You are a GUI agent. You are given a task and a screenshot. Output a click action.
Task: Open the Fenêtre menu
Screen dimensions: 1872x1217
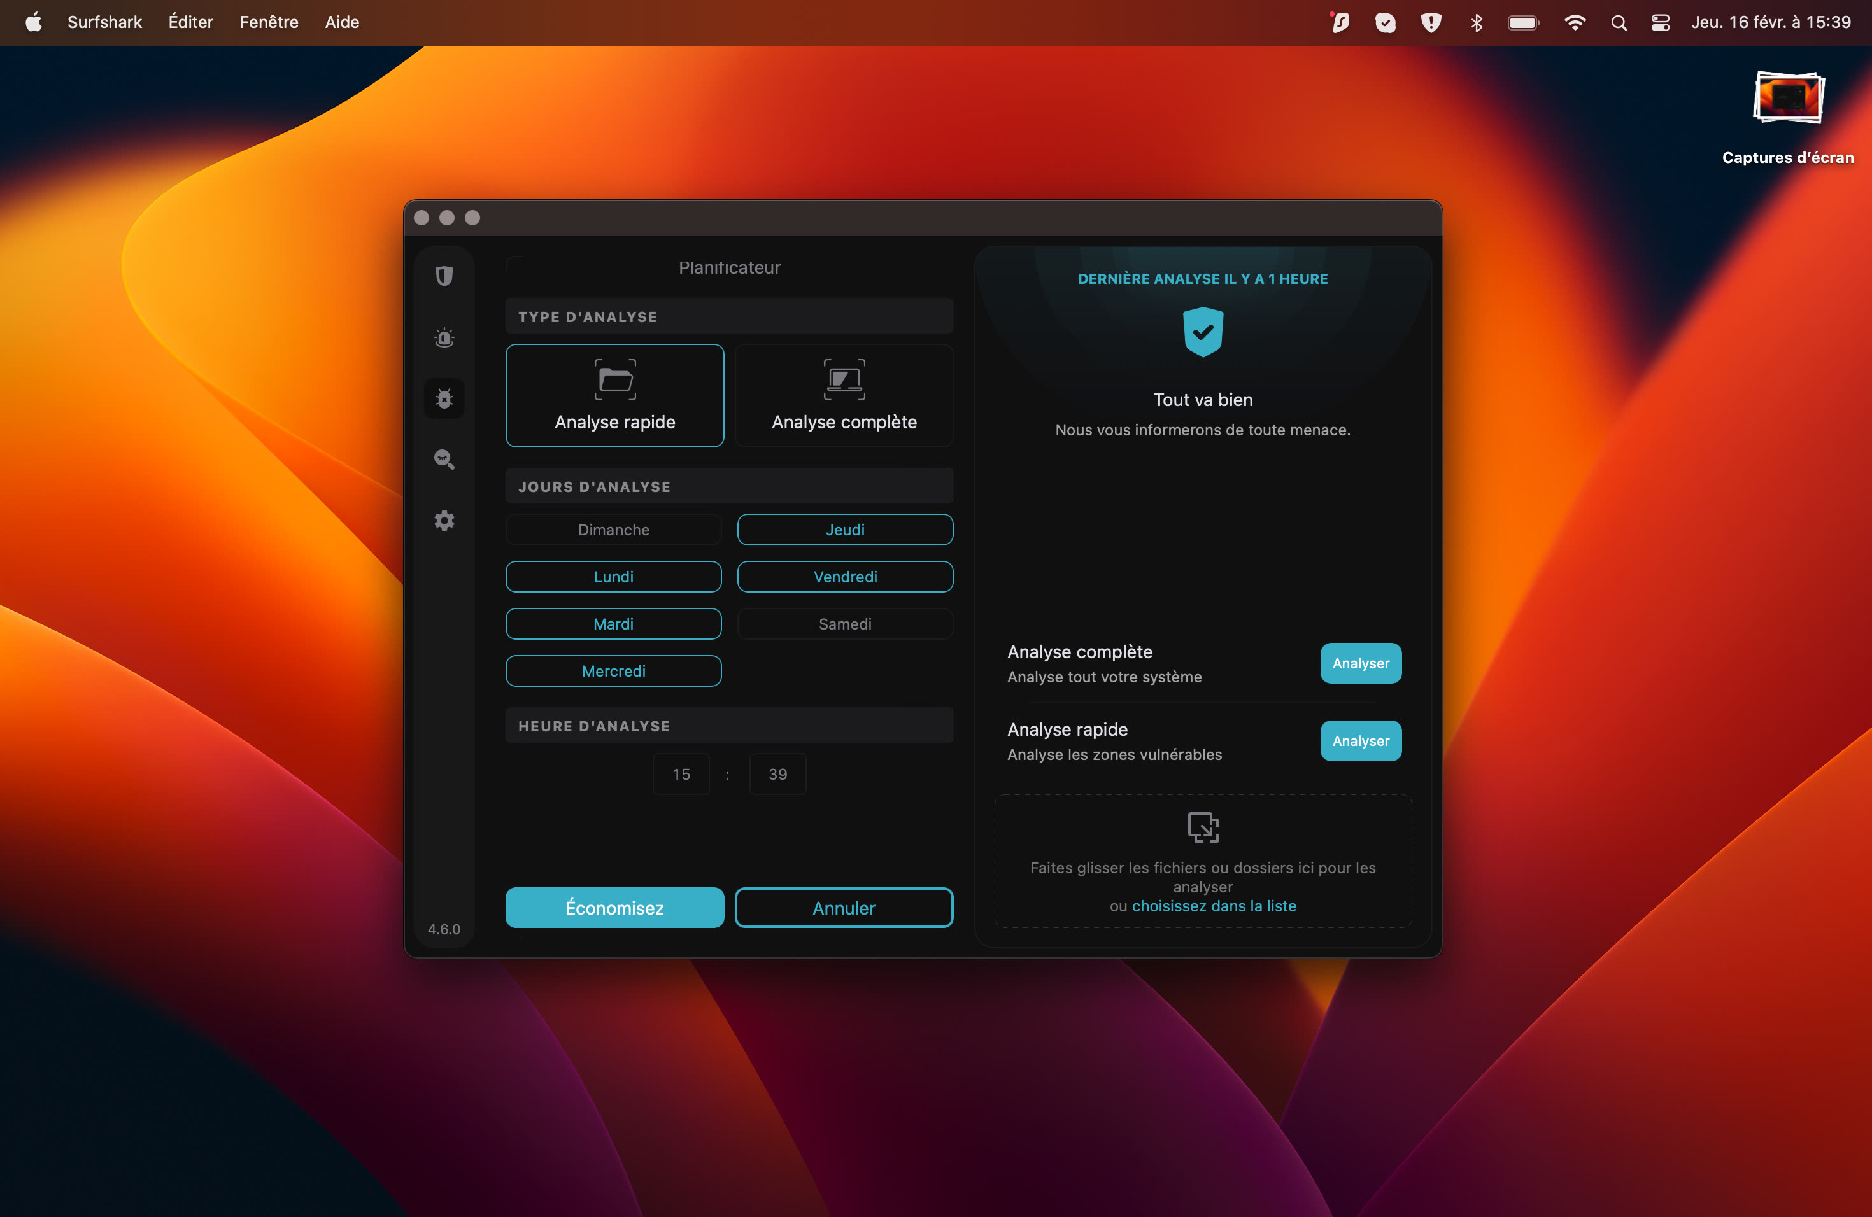click(x=268, y=22)
